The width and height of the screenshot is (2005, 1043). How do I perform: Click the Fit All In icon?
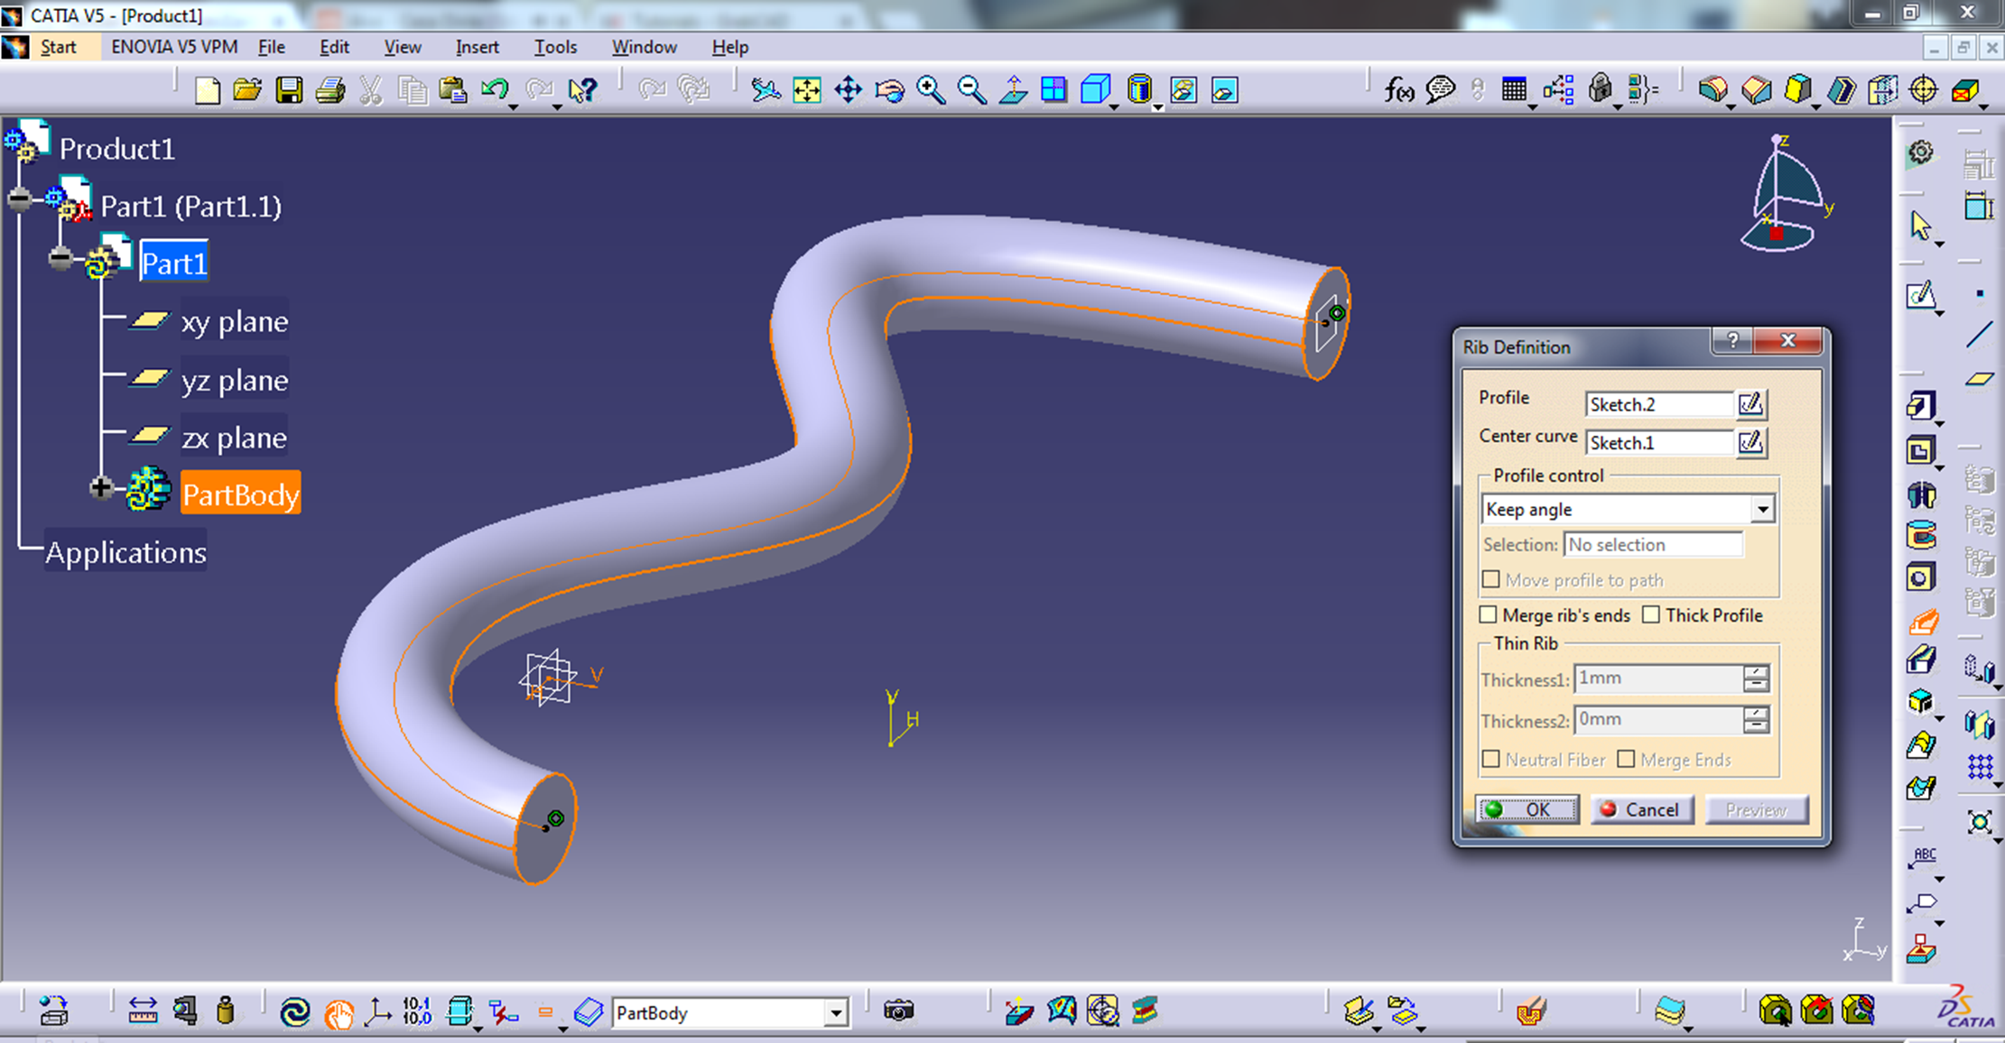[807, 90]
